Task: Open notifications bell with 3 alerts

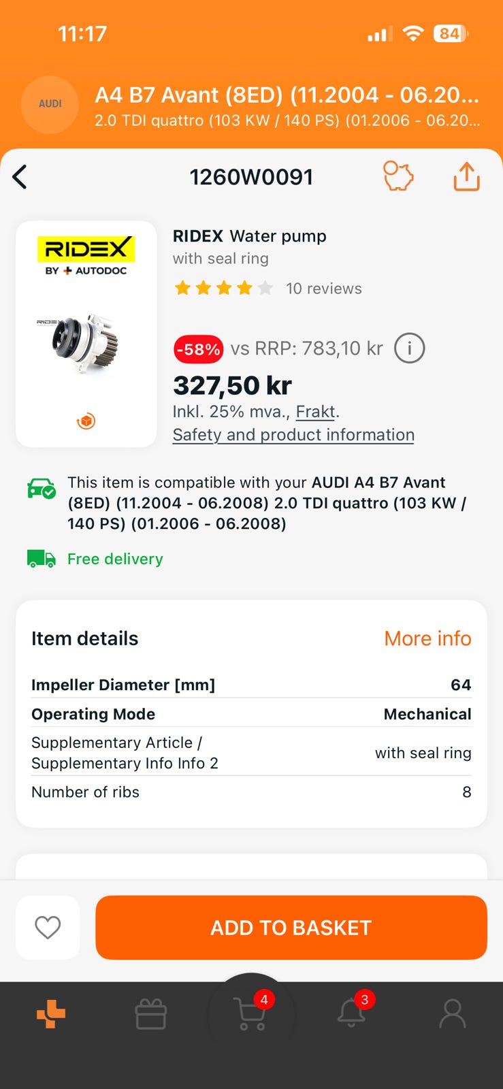Action: [x=352, y=1013]
